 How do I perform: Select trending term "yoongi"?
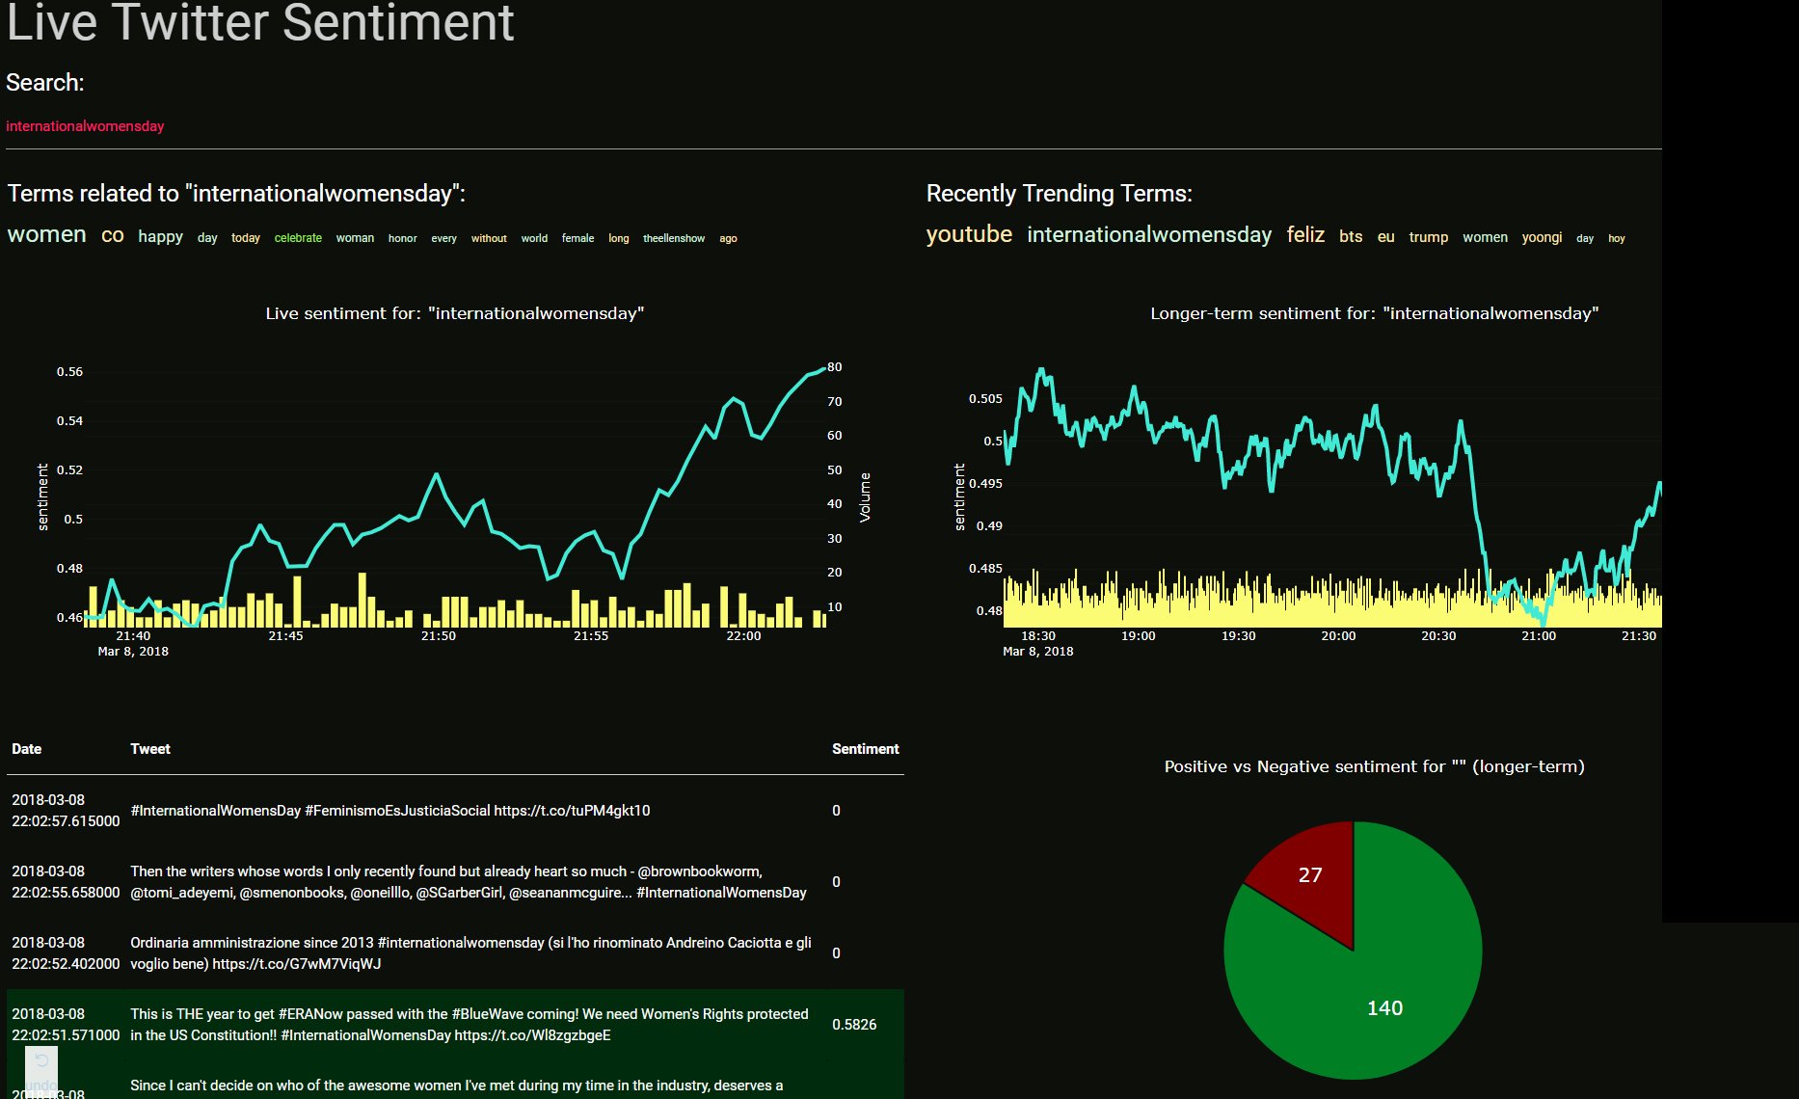1541,237
